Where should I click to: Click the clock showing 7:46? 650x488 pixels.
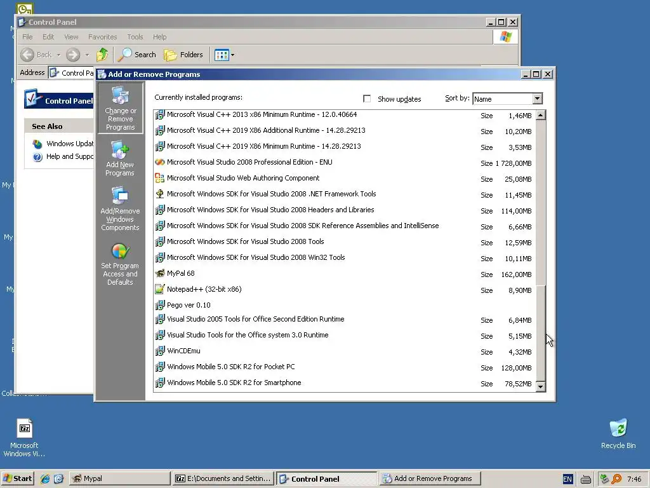click(634, 479)
